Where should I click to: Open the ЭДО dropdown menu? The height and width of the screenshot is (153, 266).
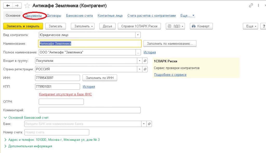(175, 26)
